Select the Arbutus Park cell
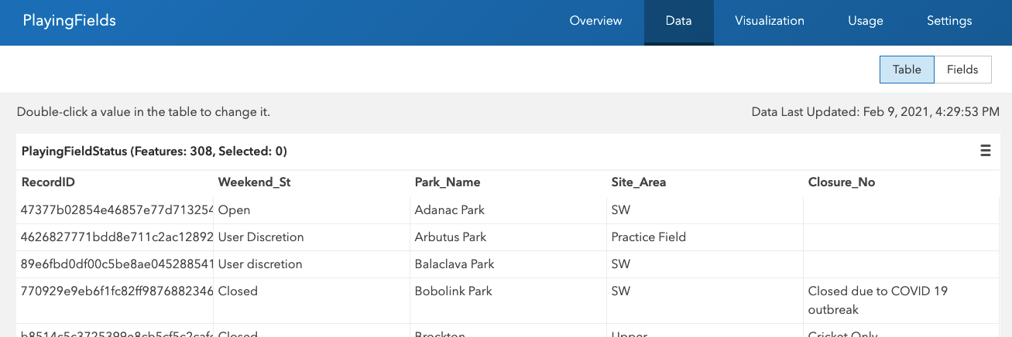Screen dimensions: 1012x337 [x=509, y=237]
